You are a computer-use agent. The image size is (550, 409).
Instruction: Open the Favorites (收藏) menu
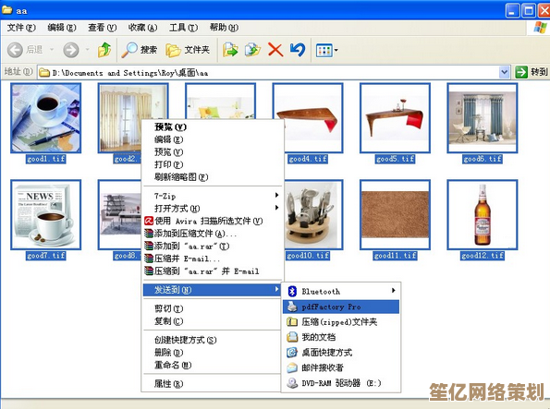142,28
